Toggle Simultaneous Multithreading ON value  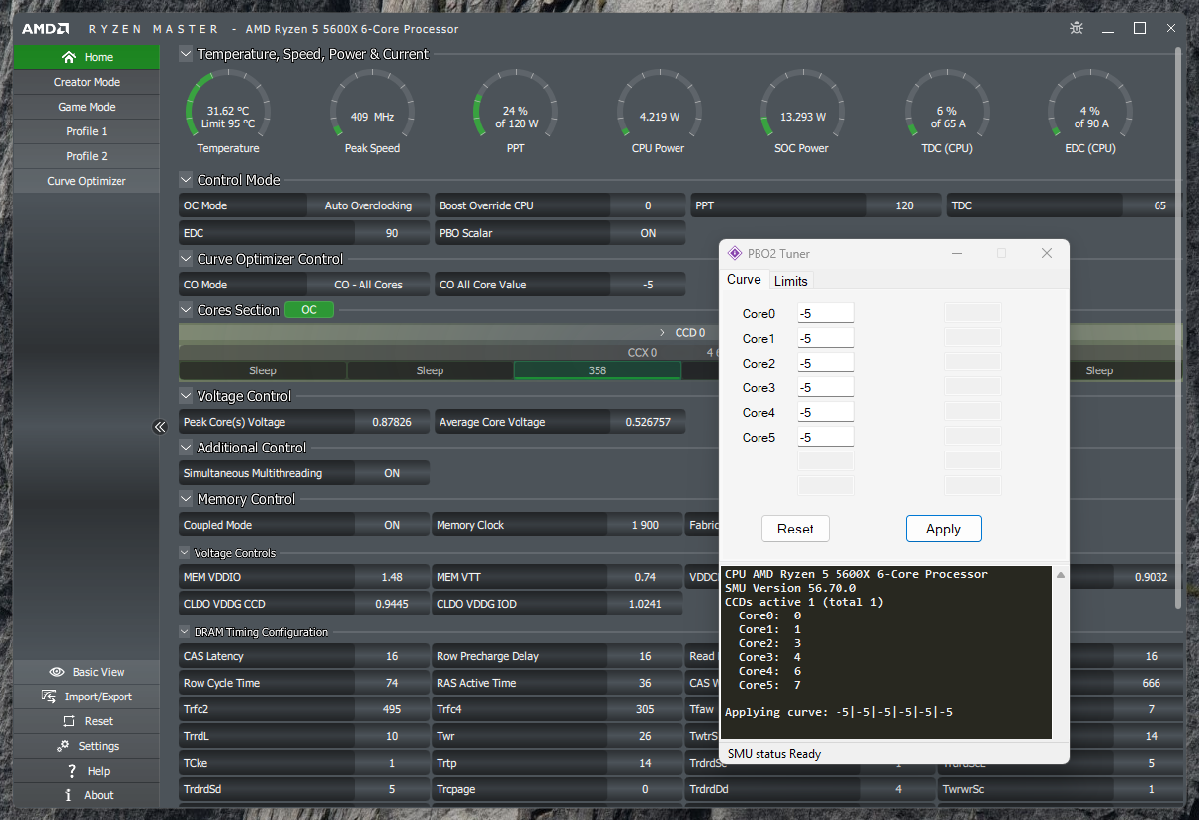pyautogui.click(x=392, y=473)
